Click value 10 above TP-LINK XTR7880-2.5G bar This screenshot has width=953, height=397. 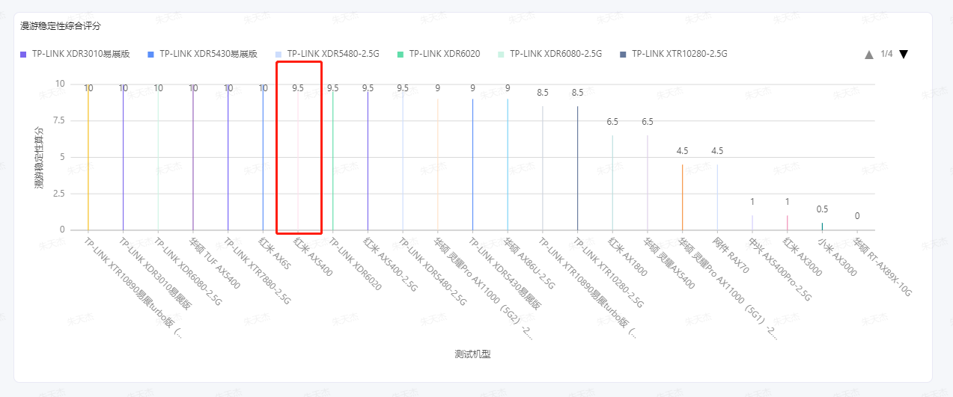pyautogui.click(x=228, y=88)
